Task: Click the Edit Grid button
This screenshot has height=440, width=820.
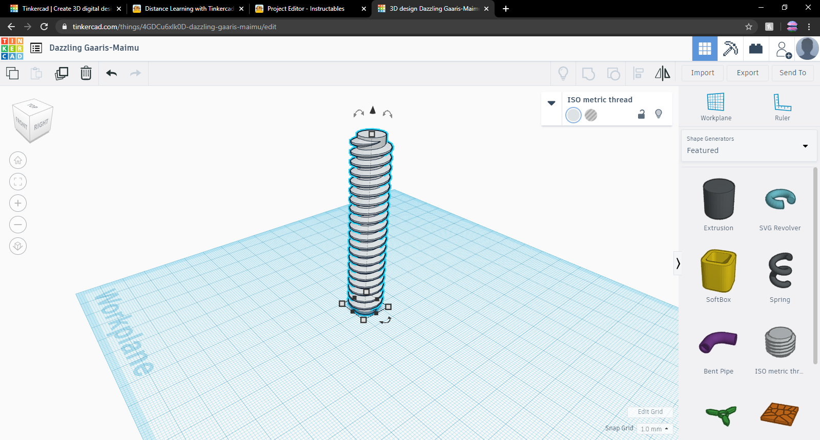Action: coord(650,412)
